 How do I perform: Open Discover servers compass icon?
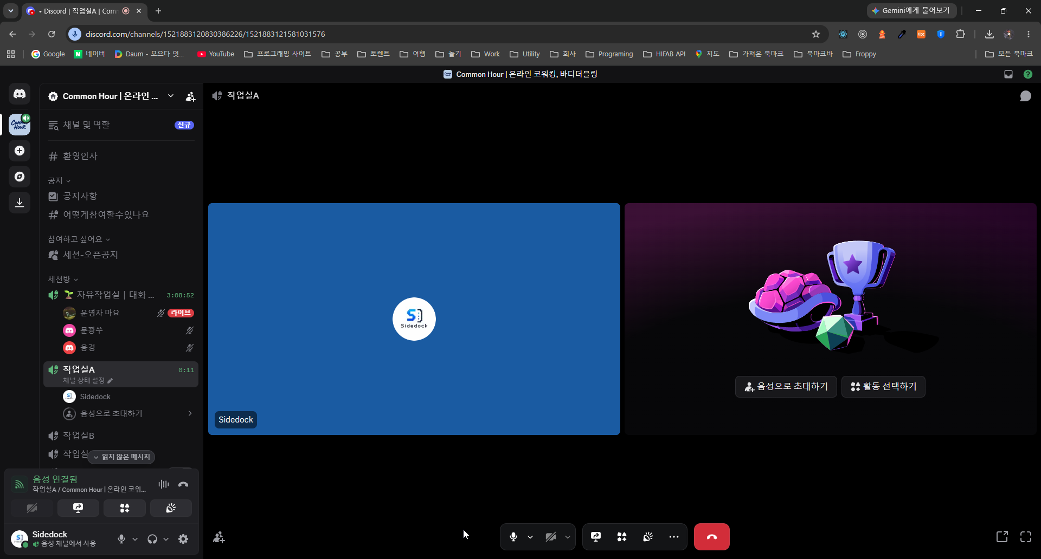20,177
